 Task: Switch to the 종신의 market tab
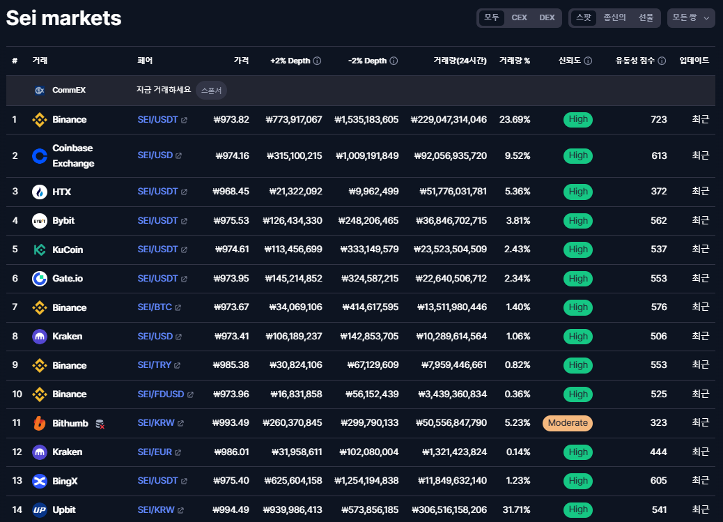(615, 18)
